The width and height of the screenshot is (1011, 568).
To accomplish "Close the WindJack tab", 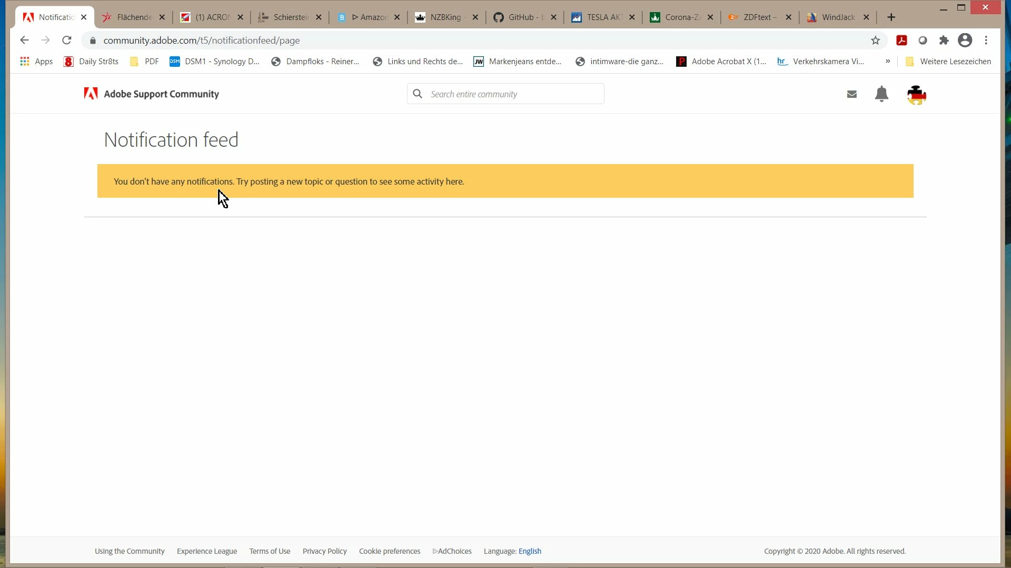I will coord(866,17).
